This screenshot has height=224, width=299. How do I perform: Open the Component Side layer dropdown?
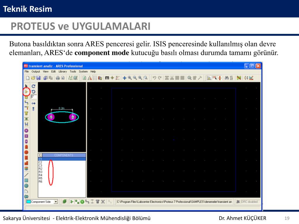pyautogui.click(x=56, y=202)
